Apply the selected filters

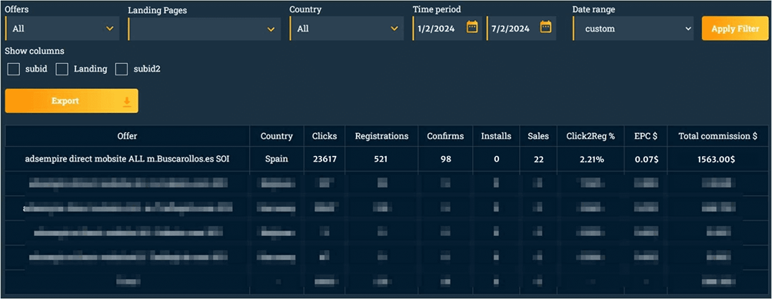[x=735, y=28]
